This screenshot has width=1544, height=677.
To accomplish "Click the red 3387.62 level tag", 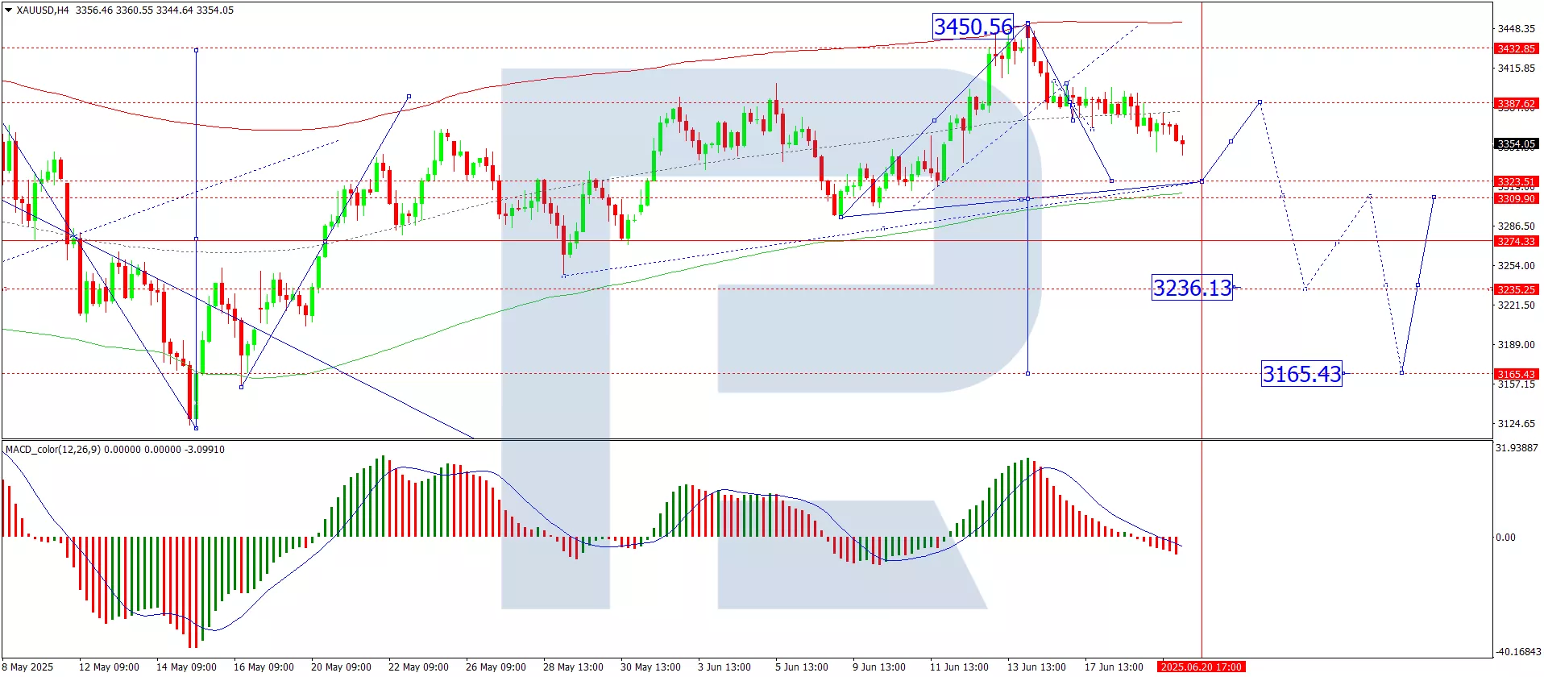I will click(x=1516, y=104).
